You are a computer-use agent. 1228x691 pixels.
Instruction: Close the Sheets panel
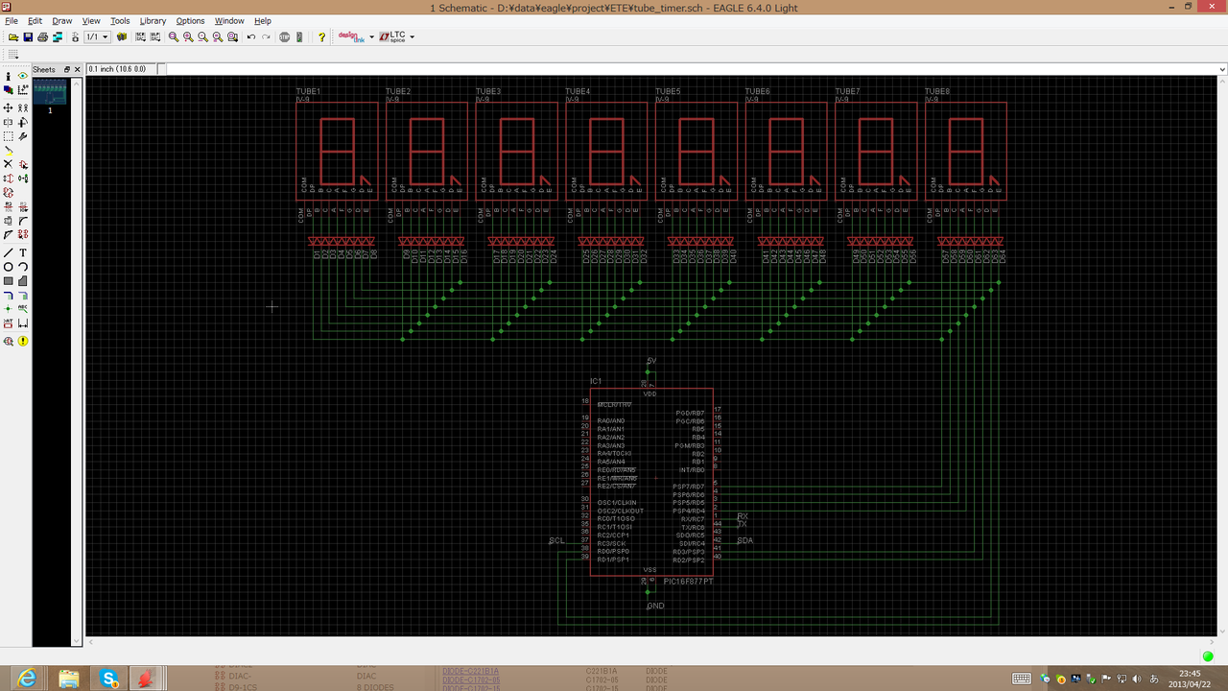78,69
